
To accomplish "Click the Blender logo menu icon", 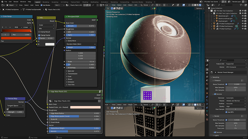I will click(2, 1).
